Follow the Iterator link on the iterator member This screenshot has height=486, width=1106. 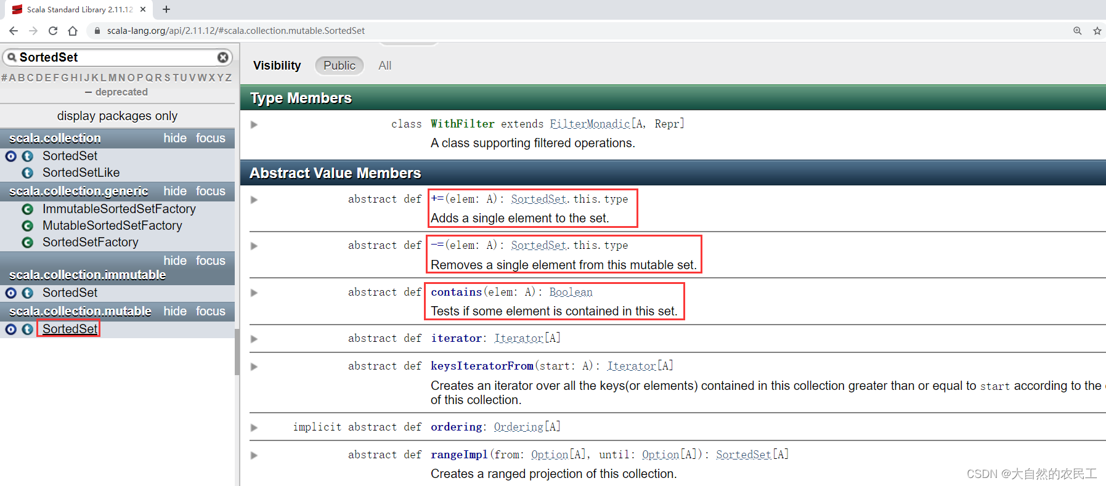pyautogui.click(x=519, y=338)
